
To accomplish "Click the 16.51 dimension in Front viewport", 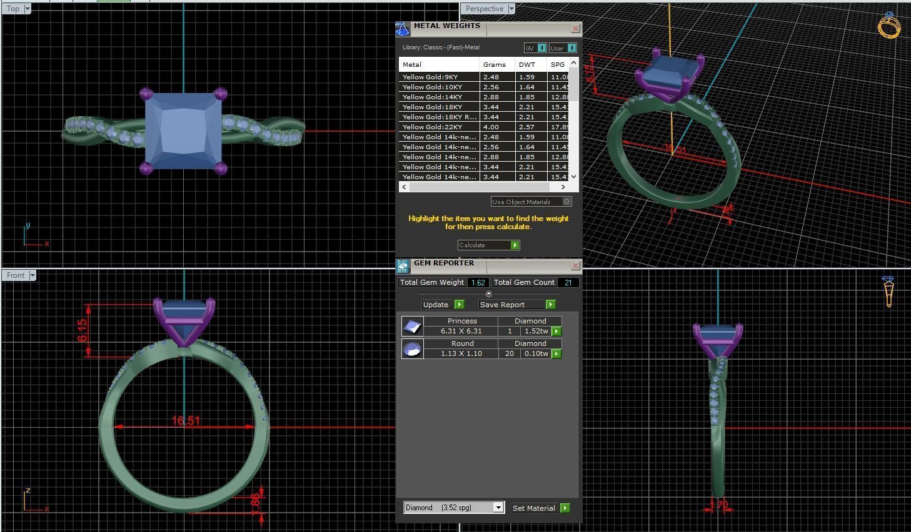I will pos(186,421).
